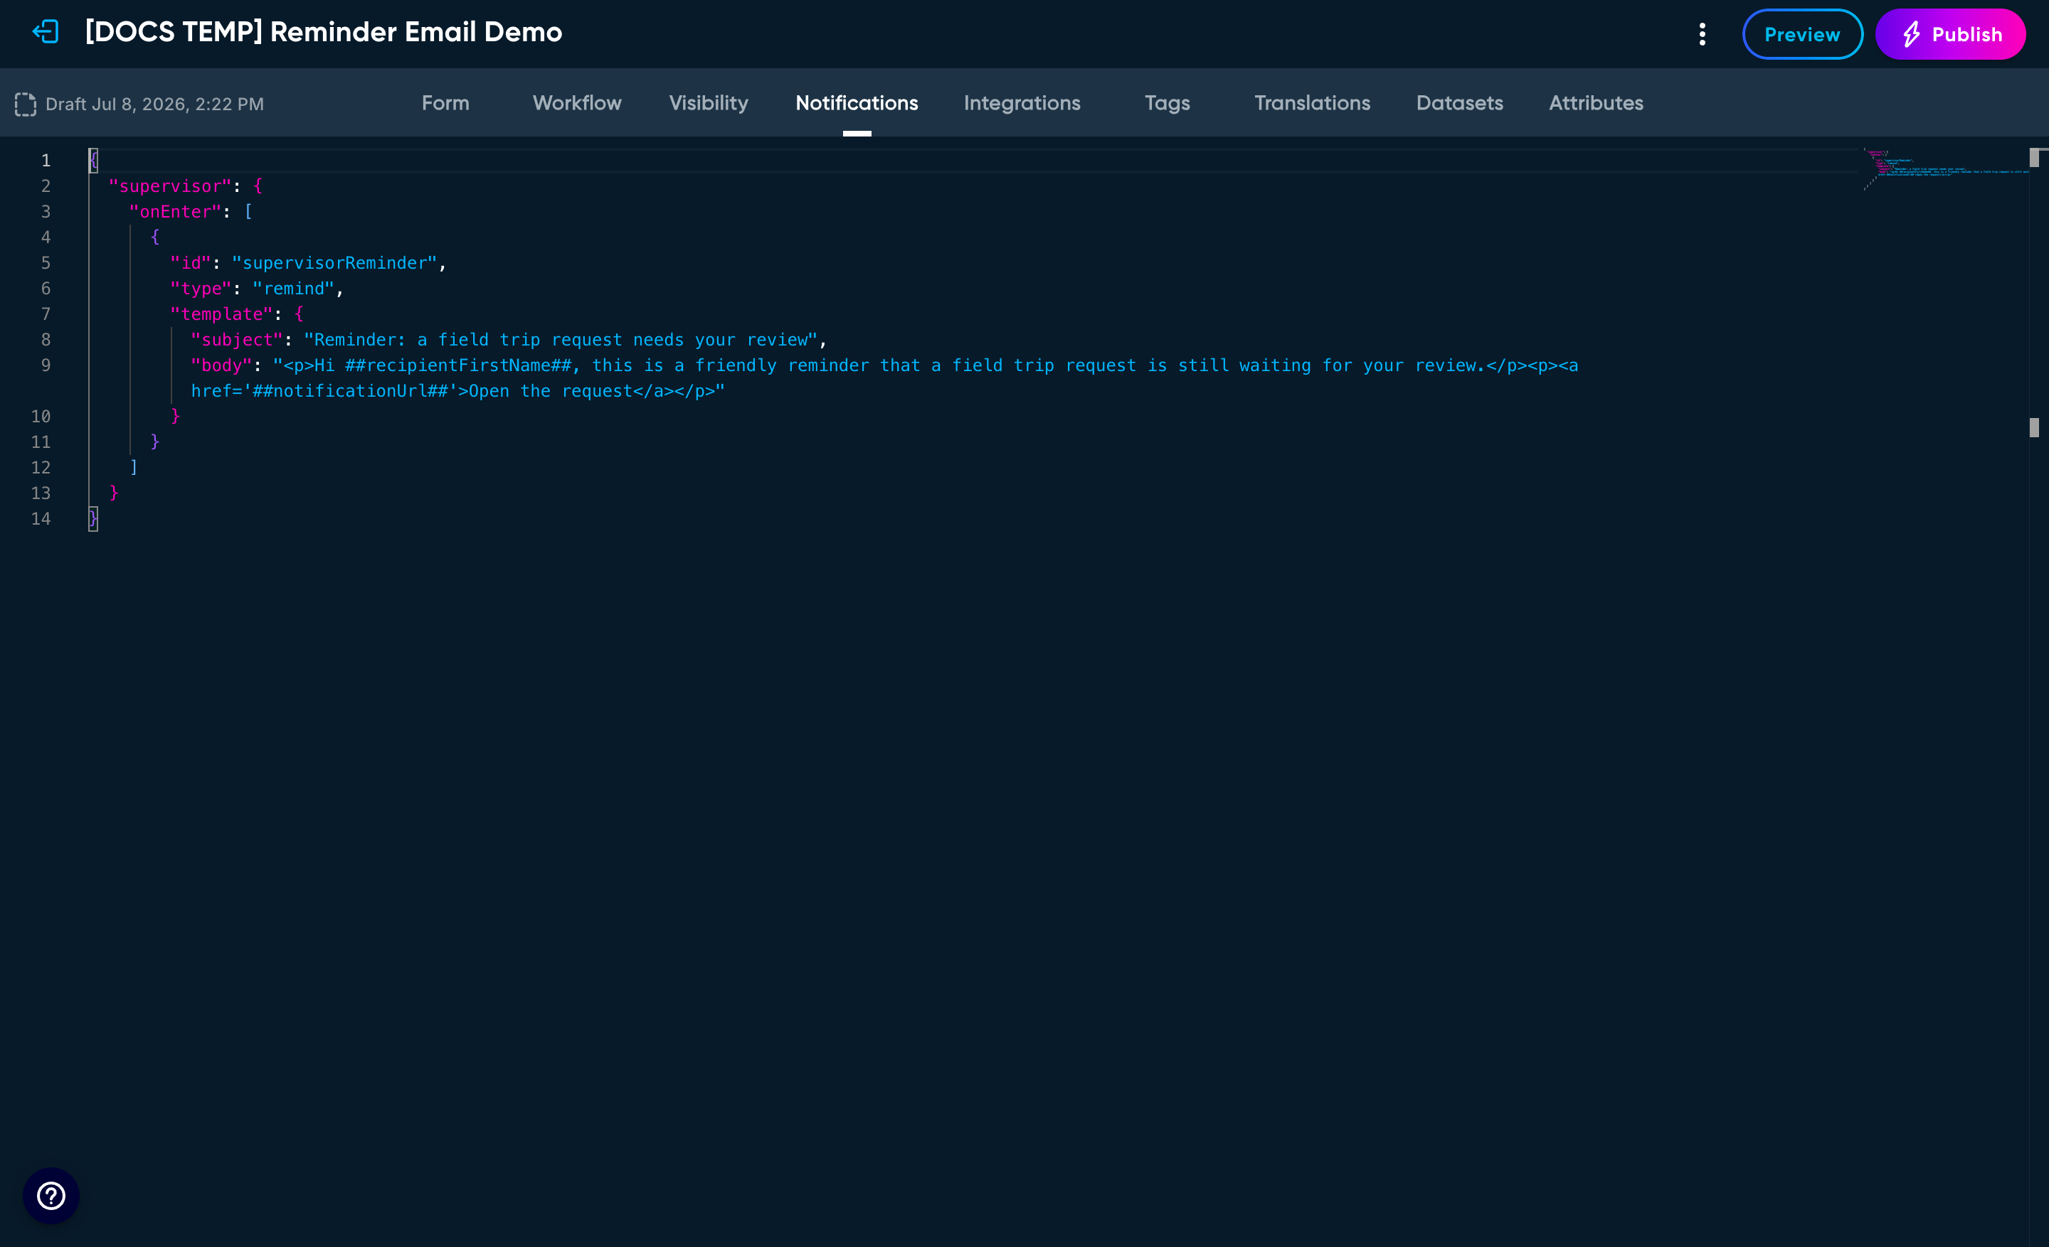Click the draft status icon

[26, 104]
